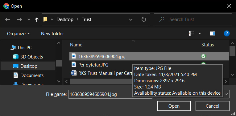Click the Search Trust box
Screen dimensions: 236x116
click(x=193, y=19)
